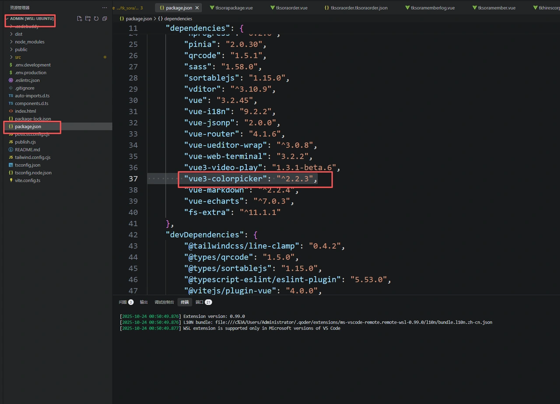Open vite.config.ts from the file tree
The height and width of the screenshot is (404, 560).
(28, 180)
